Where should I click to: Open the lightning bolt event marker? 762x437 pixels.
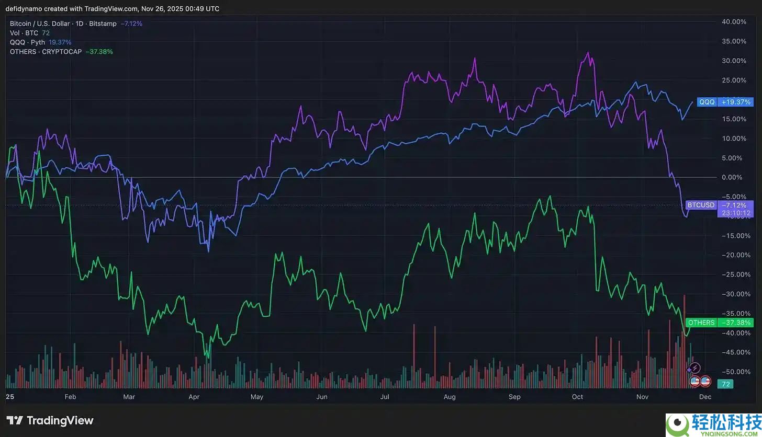point(695,369)
